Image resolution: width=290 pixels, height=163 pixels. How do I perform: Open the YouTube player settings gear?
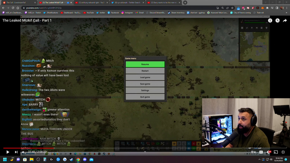point(269,152)
